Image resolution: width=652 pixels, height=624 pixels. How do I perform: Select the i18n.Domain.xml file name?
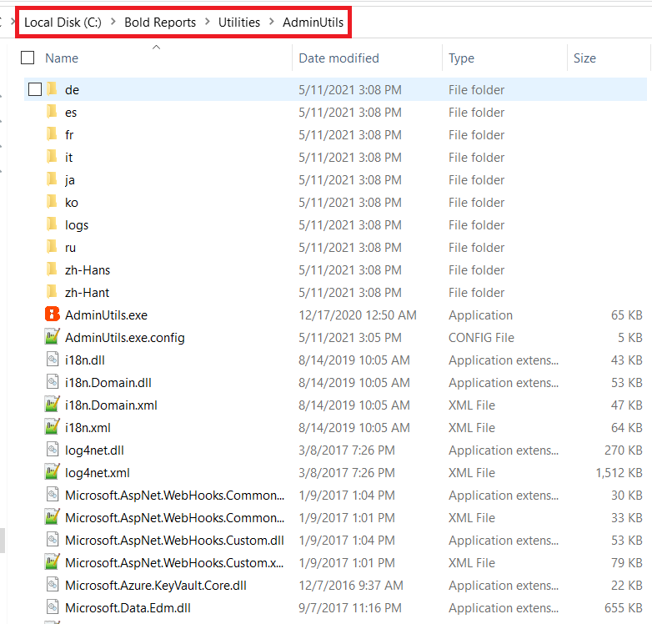111,405
